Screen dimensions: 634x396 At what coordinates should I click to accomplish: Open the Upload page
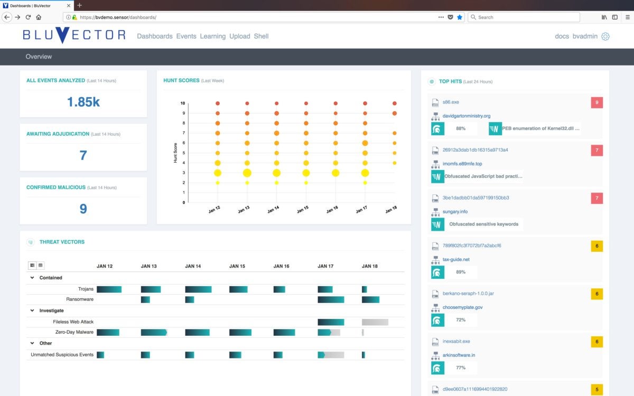(x=240, y=36)
